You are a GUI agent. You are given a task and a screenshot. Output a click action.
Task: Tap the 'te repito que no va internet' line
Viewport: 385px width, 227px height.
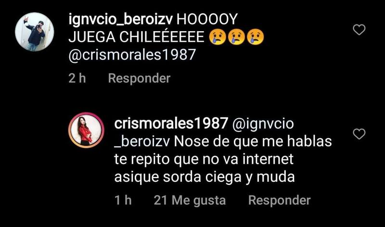click(x=204, y=159)
